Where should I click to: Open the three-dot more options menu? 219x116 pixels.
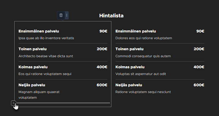pos(67,15)
